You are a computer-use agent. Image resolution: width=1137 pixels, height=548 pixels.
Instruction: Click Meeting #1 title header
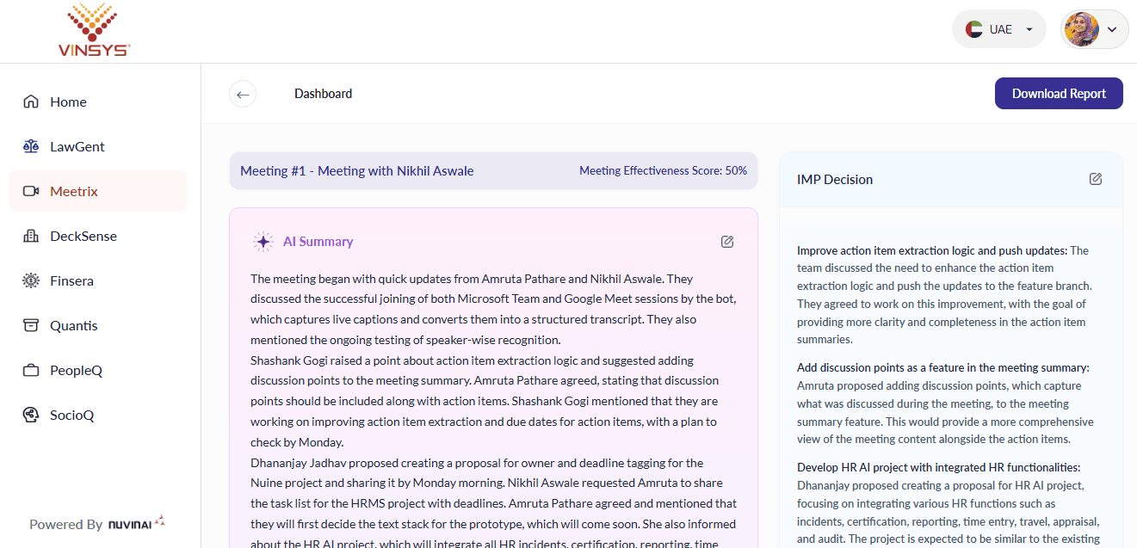click(x=356, y=170)
